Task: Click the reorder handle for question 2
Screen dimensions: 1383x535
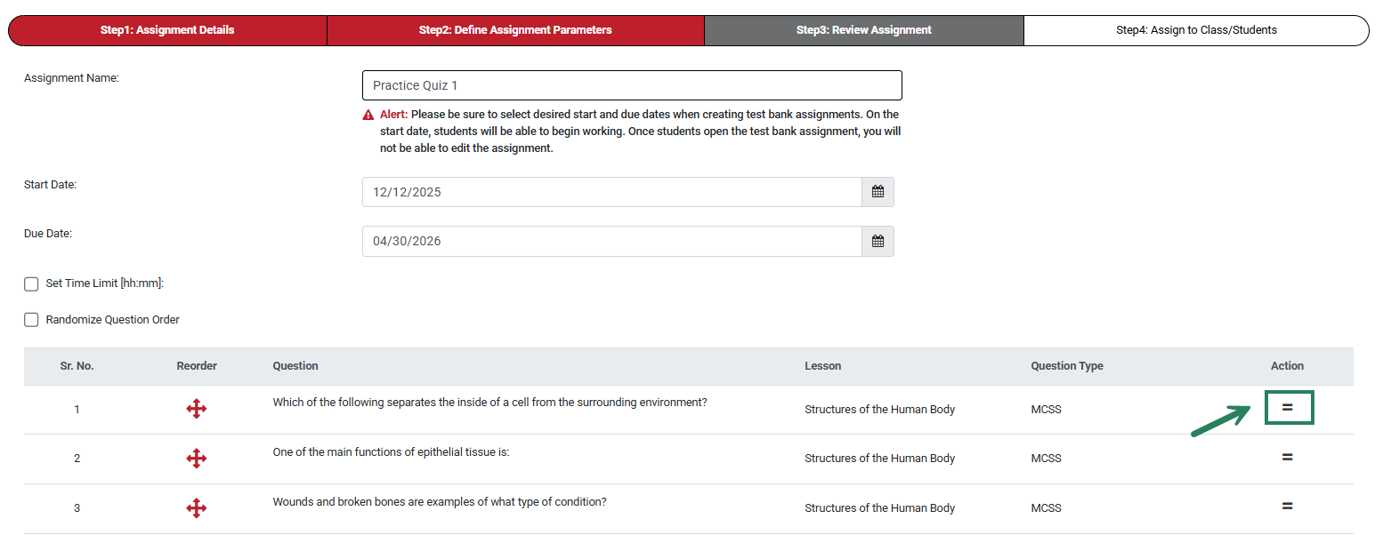Action: point(196,458)
